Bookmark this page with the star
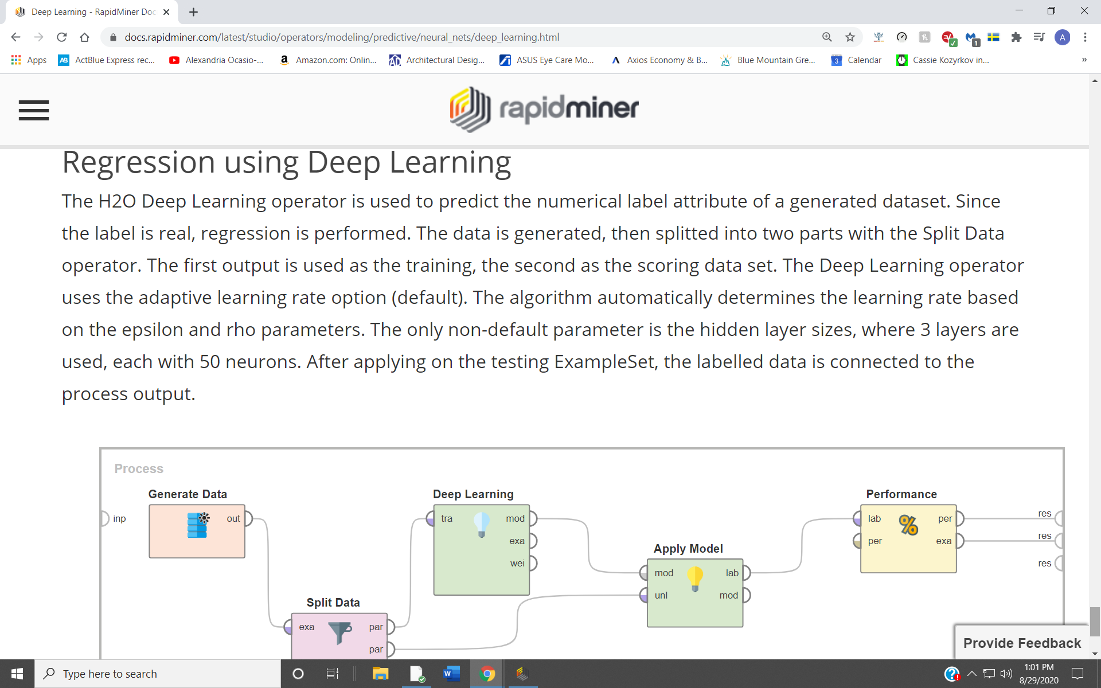Viewport: 1101px width, 688px height. tap(850, 37)
